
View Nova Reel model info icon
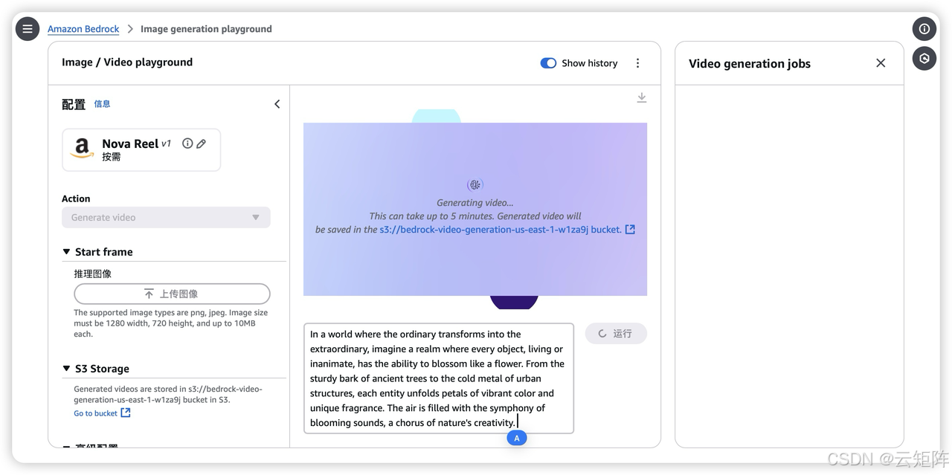(187, 143)
